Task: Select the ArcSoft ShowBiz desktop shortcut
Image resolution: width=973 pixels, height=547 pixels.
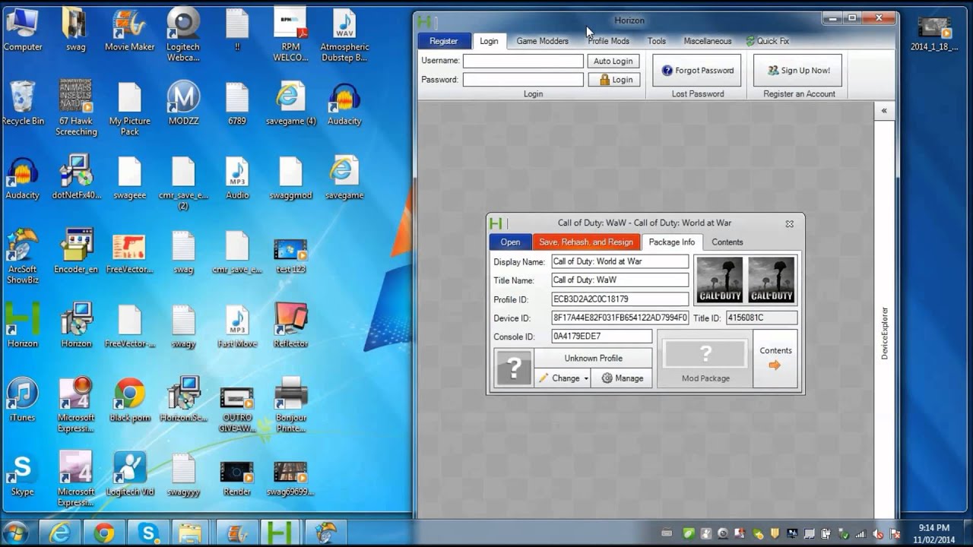Action: [22, 257]
